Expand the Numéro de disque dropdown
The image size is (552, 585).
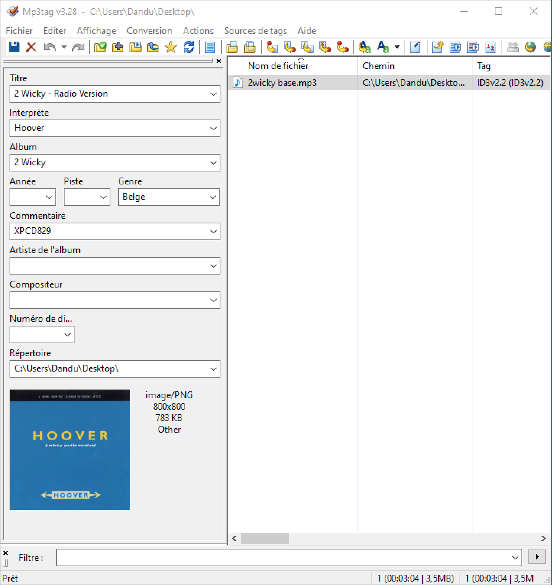pyautogui.click(x=67, y=335)
